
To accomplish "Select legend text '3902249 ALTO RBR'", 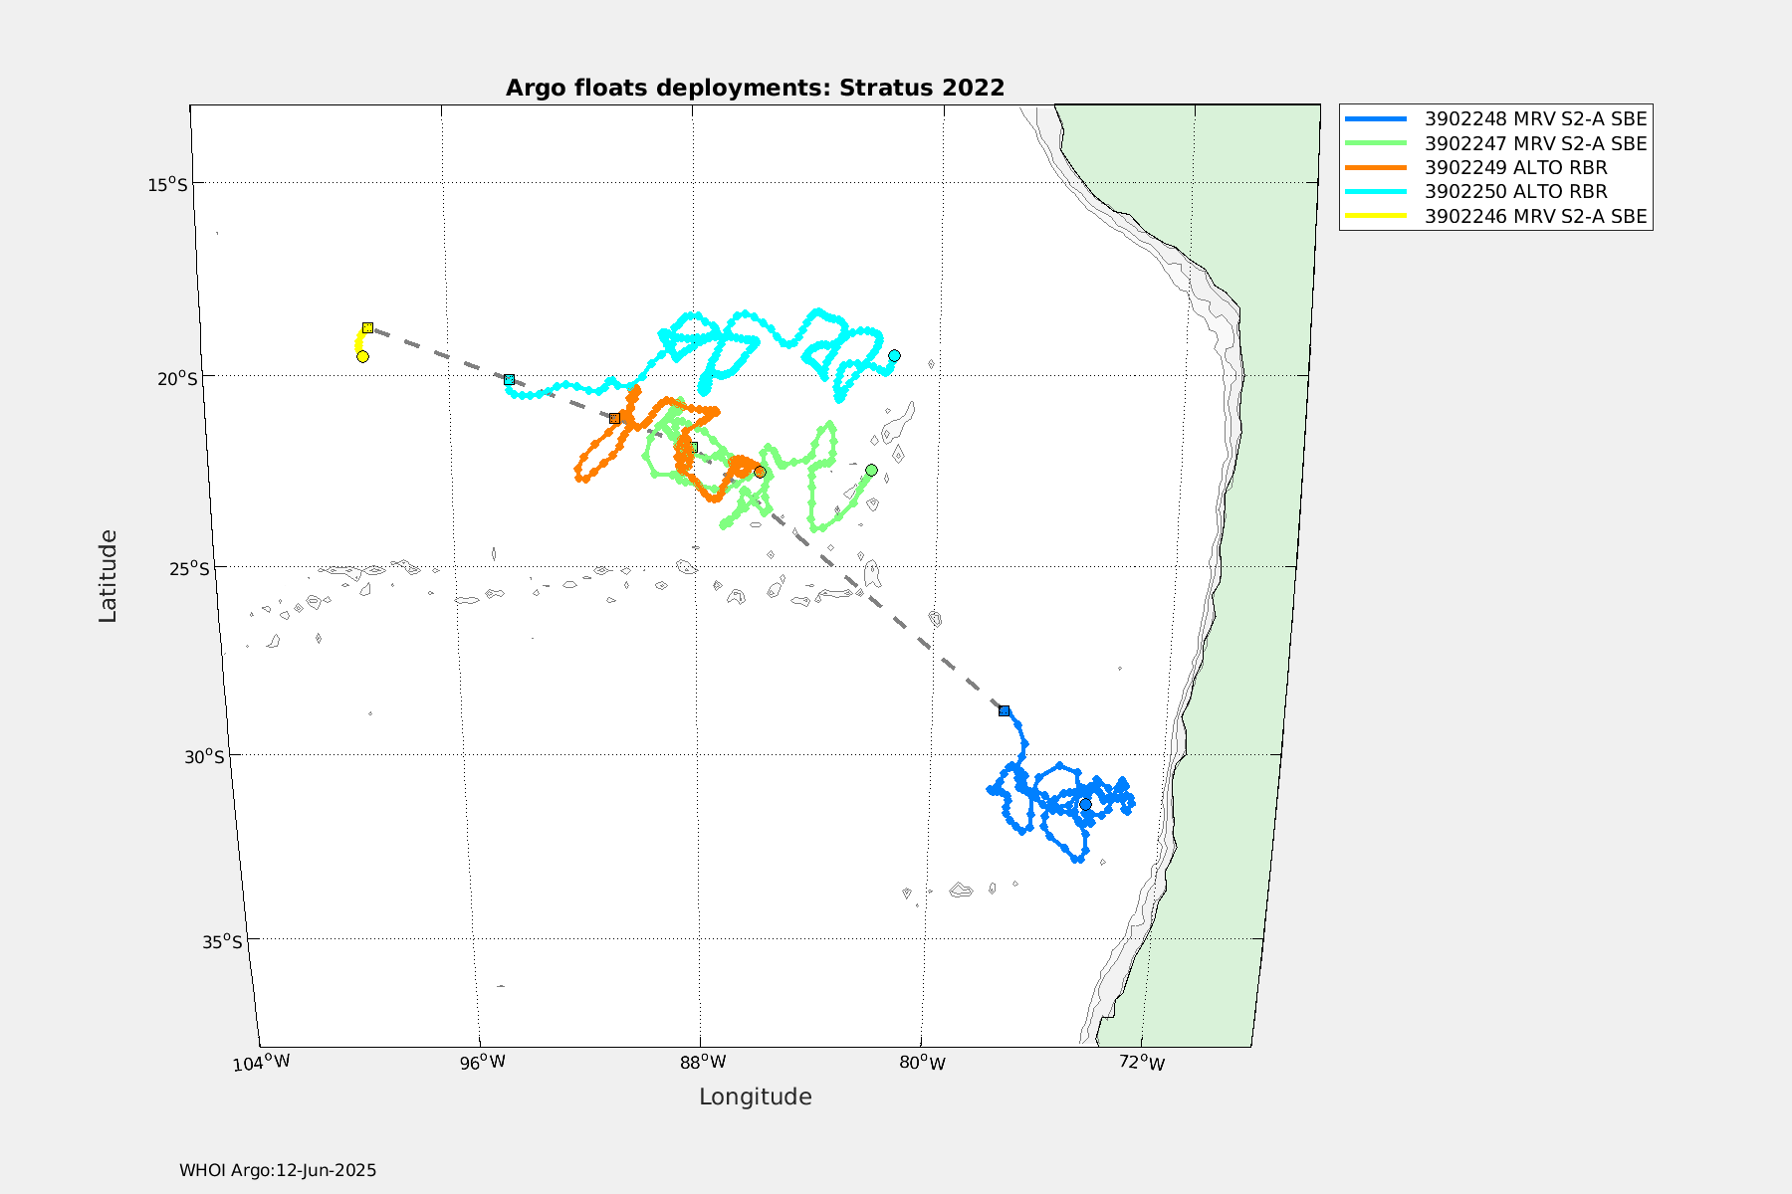I will [1515, 167].
